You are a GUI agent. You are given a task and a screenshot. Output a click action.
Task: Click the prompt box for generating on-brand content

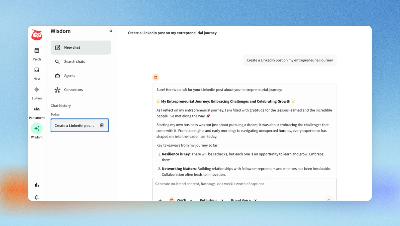244,184
